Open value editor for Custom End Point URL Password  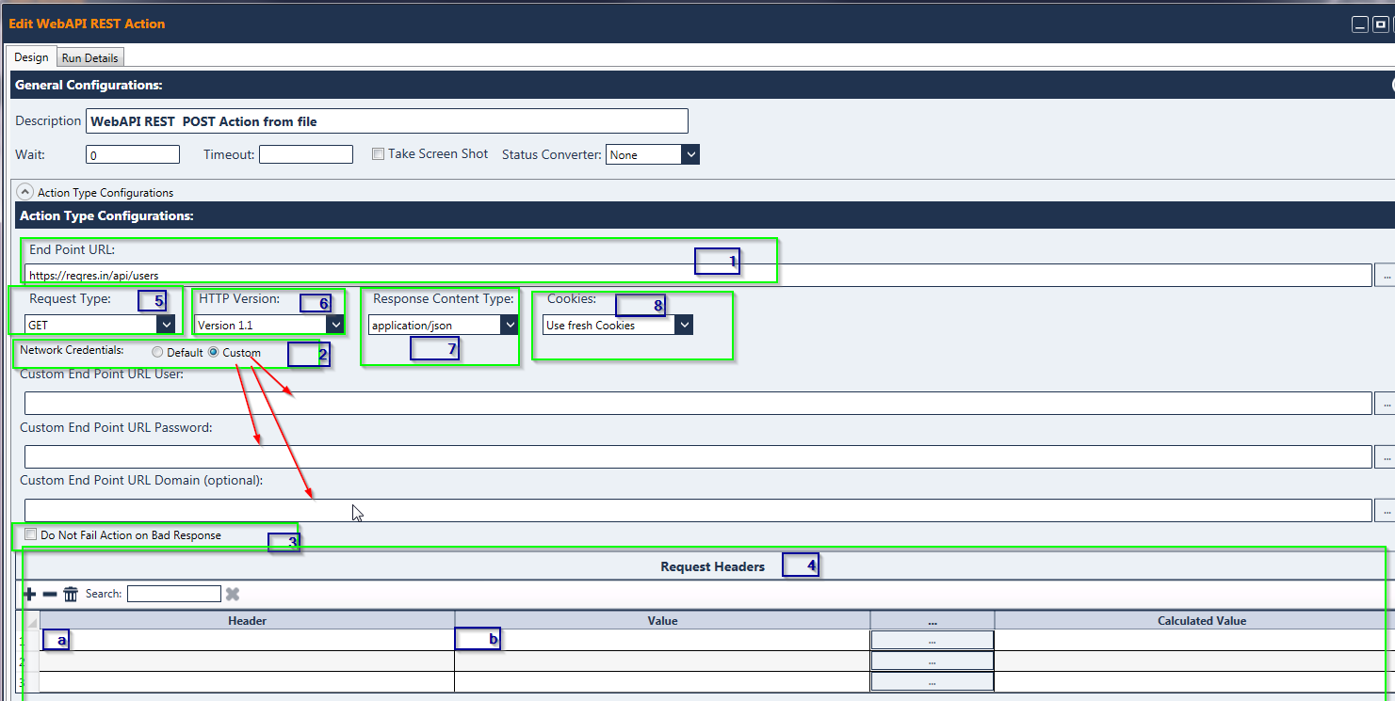pos(1387,456)
